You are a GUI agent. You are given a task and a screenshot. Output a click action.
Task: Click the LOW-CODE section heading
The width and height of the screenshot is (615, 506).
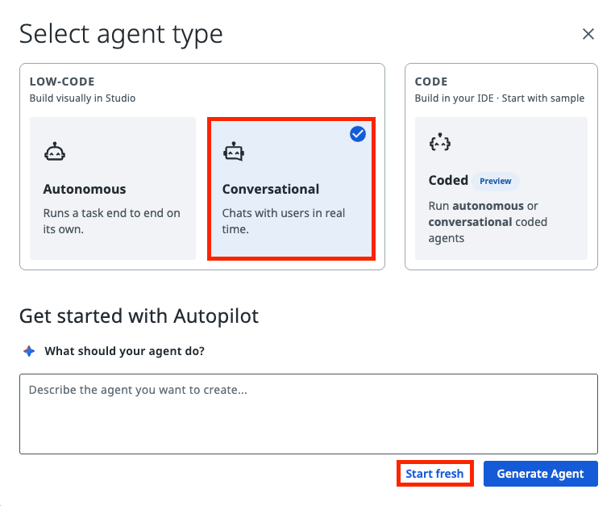click(x=62, y=82)
